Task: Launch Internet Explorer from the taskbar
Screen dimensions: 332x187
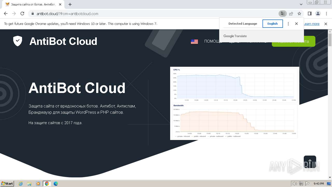Action: pos(21,184)
